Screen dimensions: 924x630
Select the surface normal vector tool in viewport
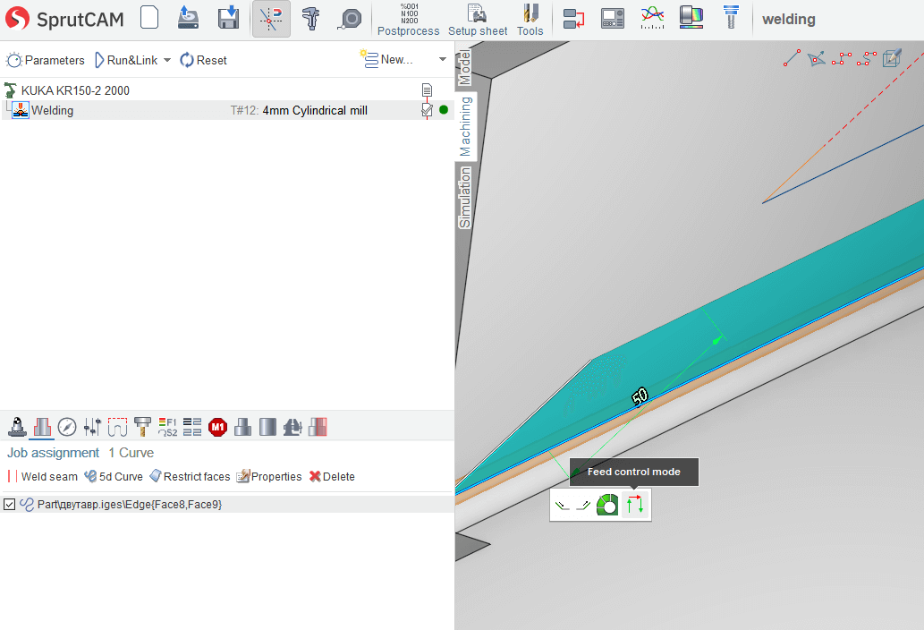[x=817, y=58]
